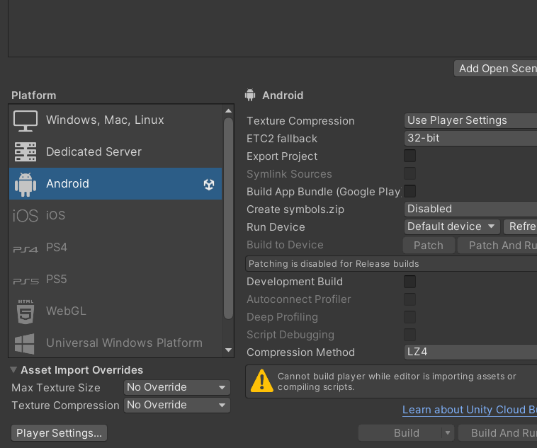Click the iOS platform icon
Viewport: 537px width, 448px height.
26,216
